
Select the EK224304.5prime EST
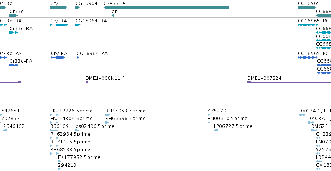[x=54, y=123]
